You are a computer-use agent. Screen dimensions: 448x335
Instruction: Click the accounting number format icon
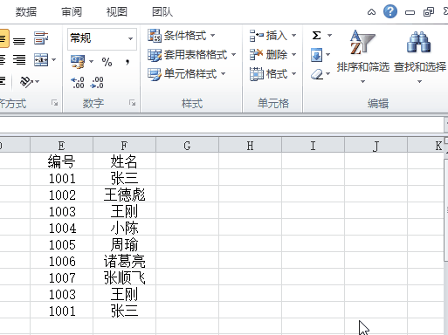coord(78,61)
